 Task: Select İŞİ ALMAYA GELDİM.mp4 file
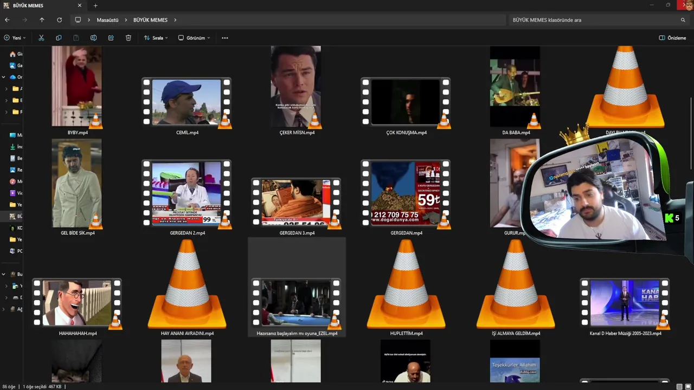516,284
